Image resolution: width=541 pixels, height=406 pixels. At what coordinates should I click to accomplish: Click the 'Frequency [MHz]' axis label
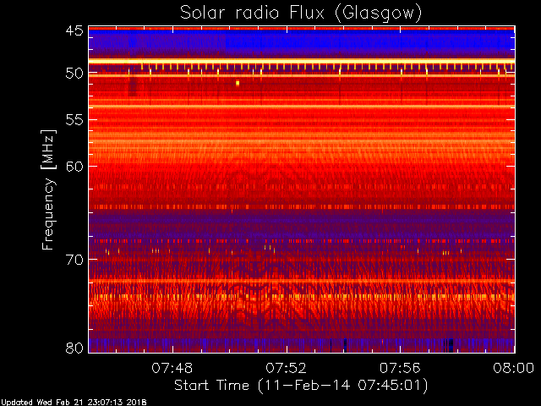(x=48, y=189)
